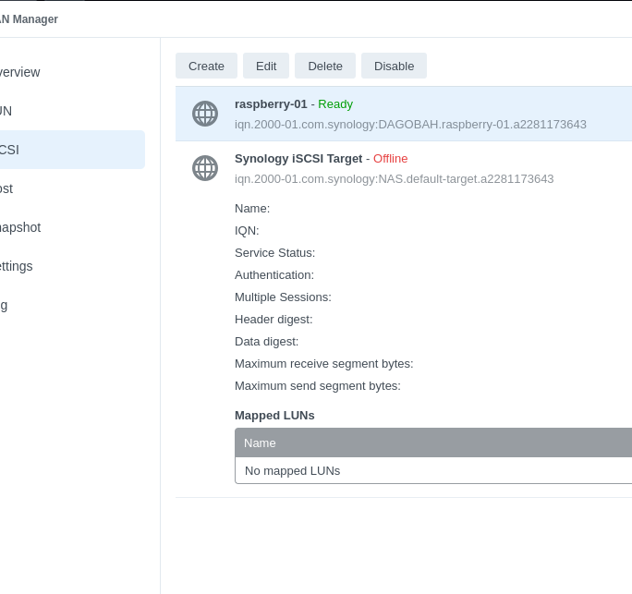Click the Service Status label

275,253
